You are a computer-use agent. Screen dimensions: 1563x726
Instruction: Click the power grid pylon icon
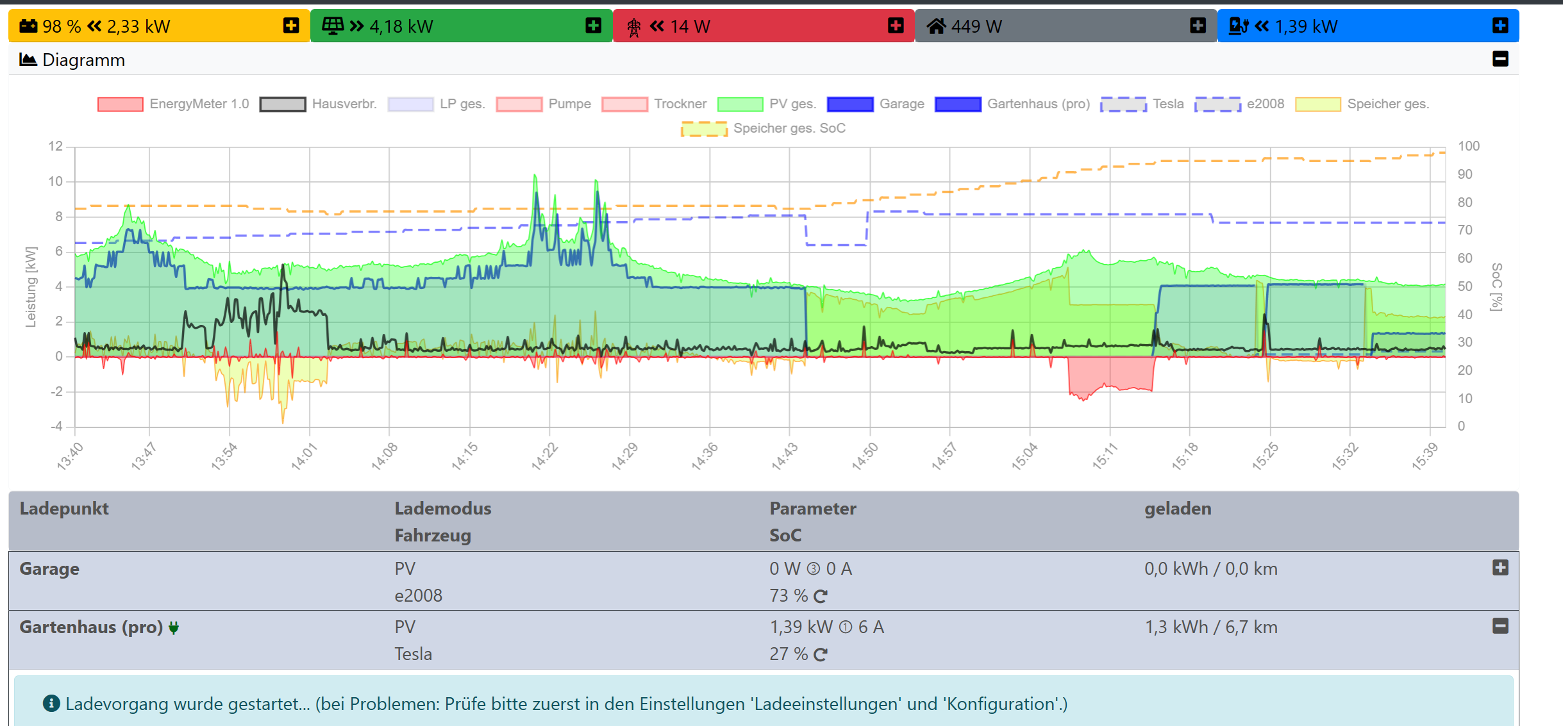point(633,27)
